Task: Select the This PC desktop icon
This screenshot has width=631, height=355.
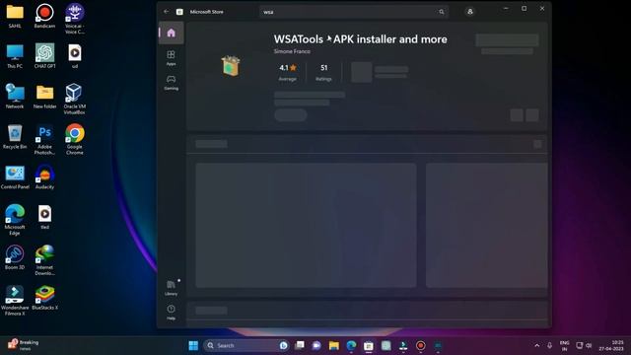Action: (x=15, y=56)
